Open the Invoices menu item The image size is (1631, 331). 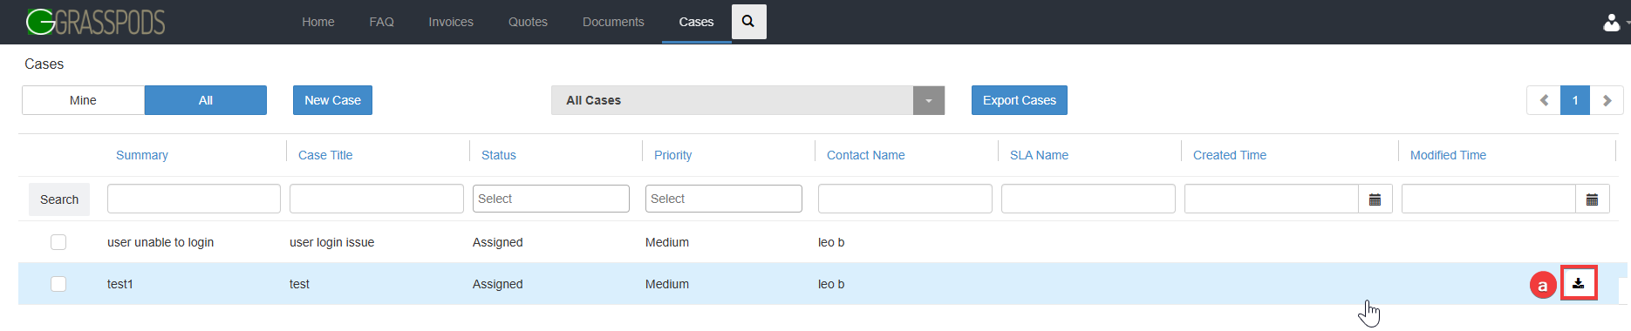pos(451,22)
